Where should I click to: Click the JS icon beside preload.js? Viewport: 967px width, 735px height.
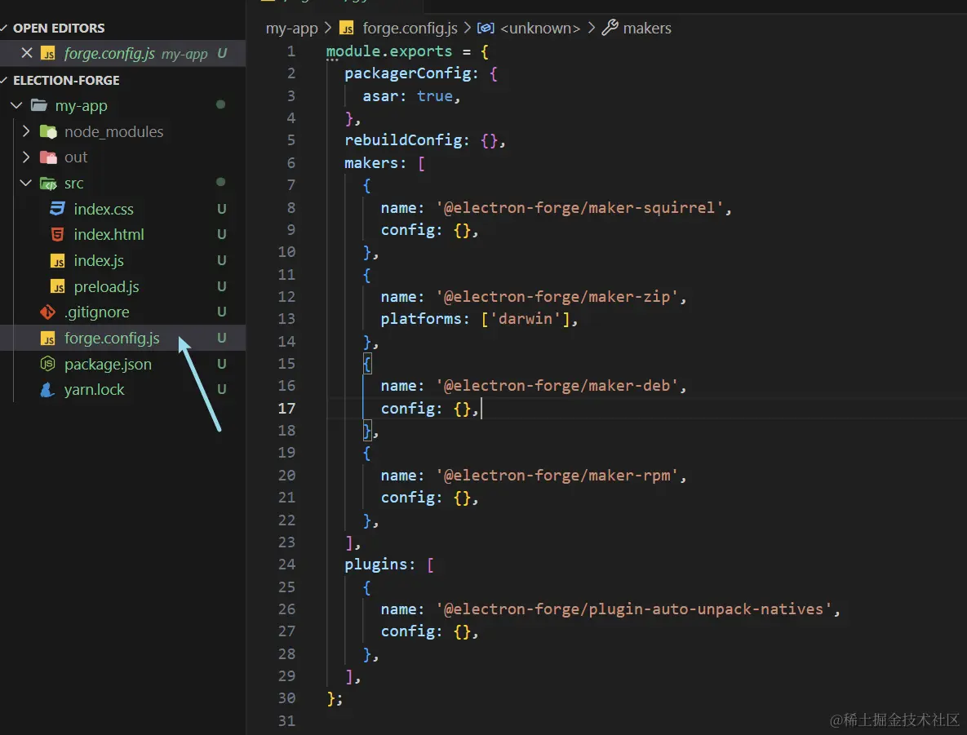(x=57, y=286)
